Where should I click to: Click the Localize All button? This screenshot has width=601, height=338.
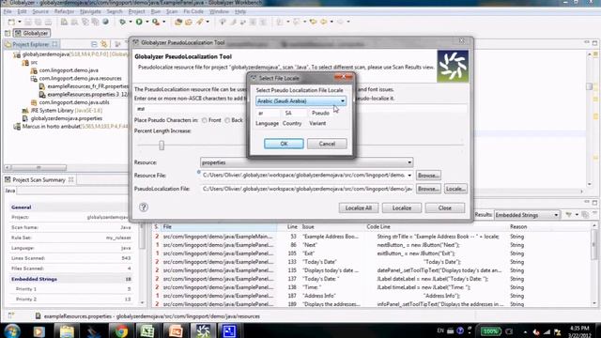[359, 207]
